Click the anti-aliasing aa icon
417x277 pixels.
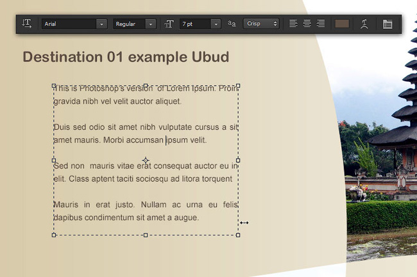pos(232,24)
